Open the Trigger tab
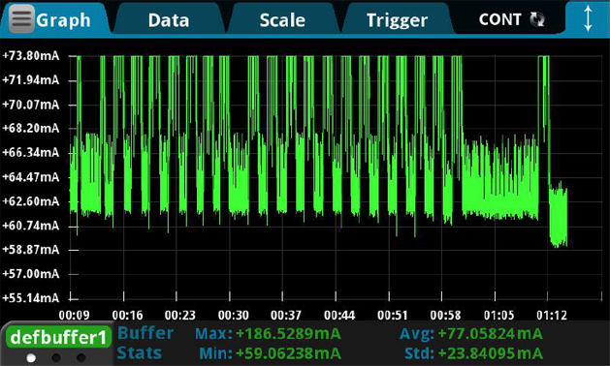 pos(397,19)
